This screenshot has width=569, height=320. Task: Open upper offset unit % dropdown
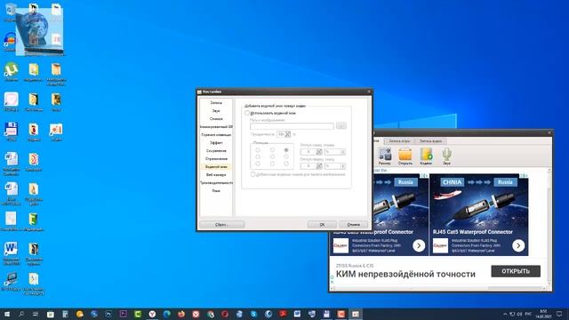pyautogui.click(x=334, y=152)
